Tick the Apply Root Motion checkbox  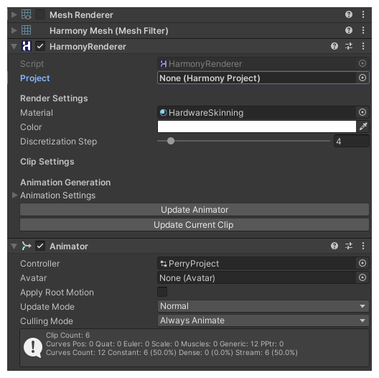click(162, 292)
